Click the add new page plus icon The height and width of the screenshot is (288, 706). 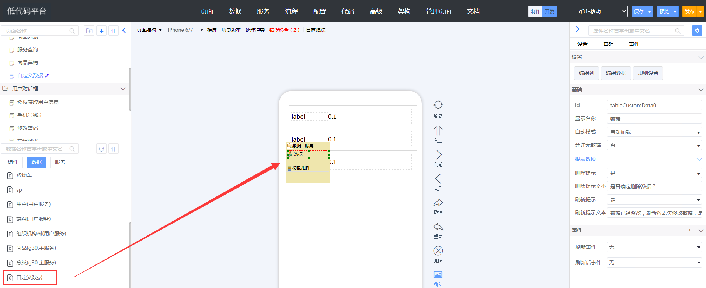coord(101,31)
